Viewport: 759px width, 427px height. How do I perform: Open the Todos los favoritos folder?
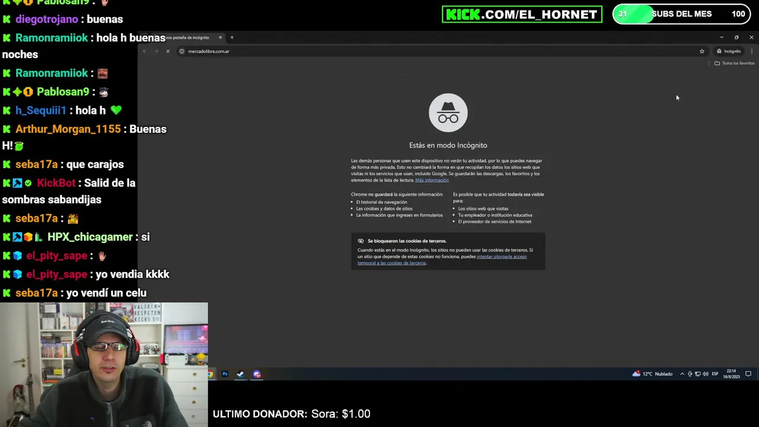[x=734, y=63]
